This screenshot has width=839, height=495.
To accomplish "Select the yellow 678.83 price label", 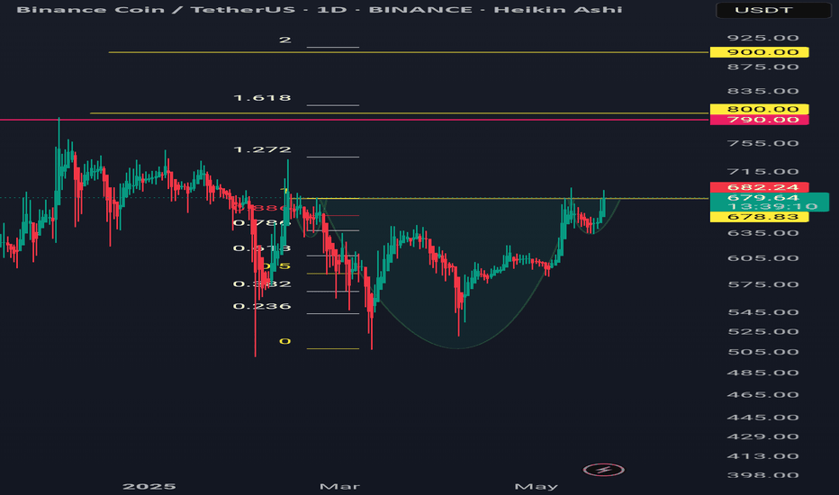I will pyautogui.click(x=759, y=217).
